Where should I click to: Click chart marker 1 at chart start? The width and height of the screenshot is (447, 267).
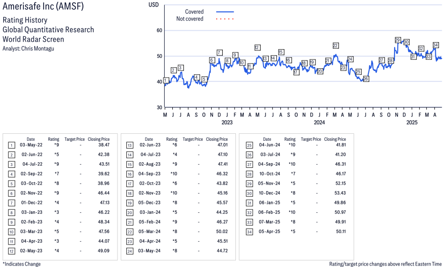[x=166, y=80]
